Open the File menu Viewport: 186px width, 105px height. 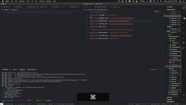click(x=12, y=1)
